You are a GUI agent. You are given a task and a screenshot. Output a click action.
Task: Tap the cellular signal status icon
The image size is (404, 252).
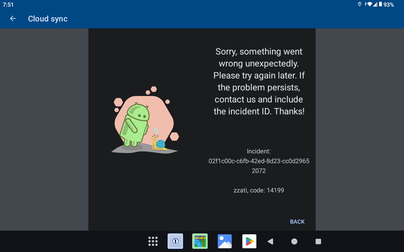(375, 4)
